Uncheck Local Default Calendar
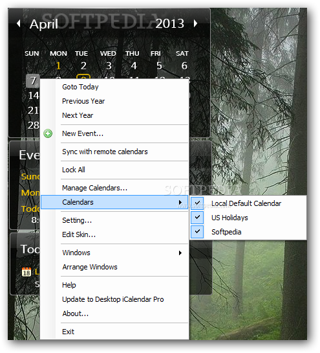The width and height of the screenshot is (320, 353). click(x=197, y=203)
